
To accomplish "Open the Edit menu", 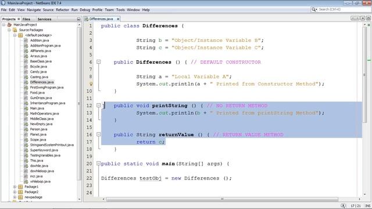I will click(x=12, y=10).
